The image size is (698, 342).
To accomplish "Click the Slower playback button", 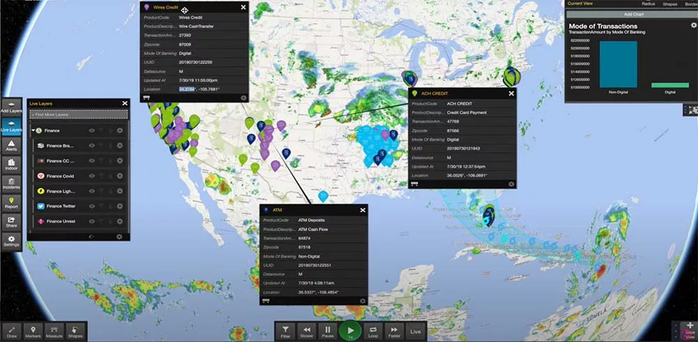I will pyautogui.click(x=306, y=332).
